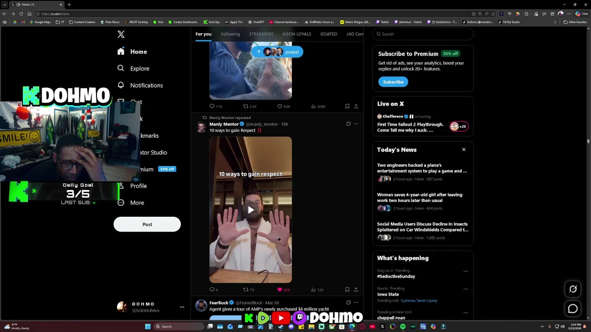Viewport: 591px width, 332px height.
Task: Switch to the Following tab
Action: click(x=230, y=34)
